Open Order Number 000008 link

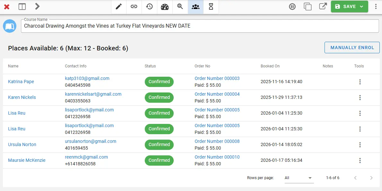click(x=217, y=141)
